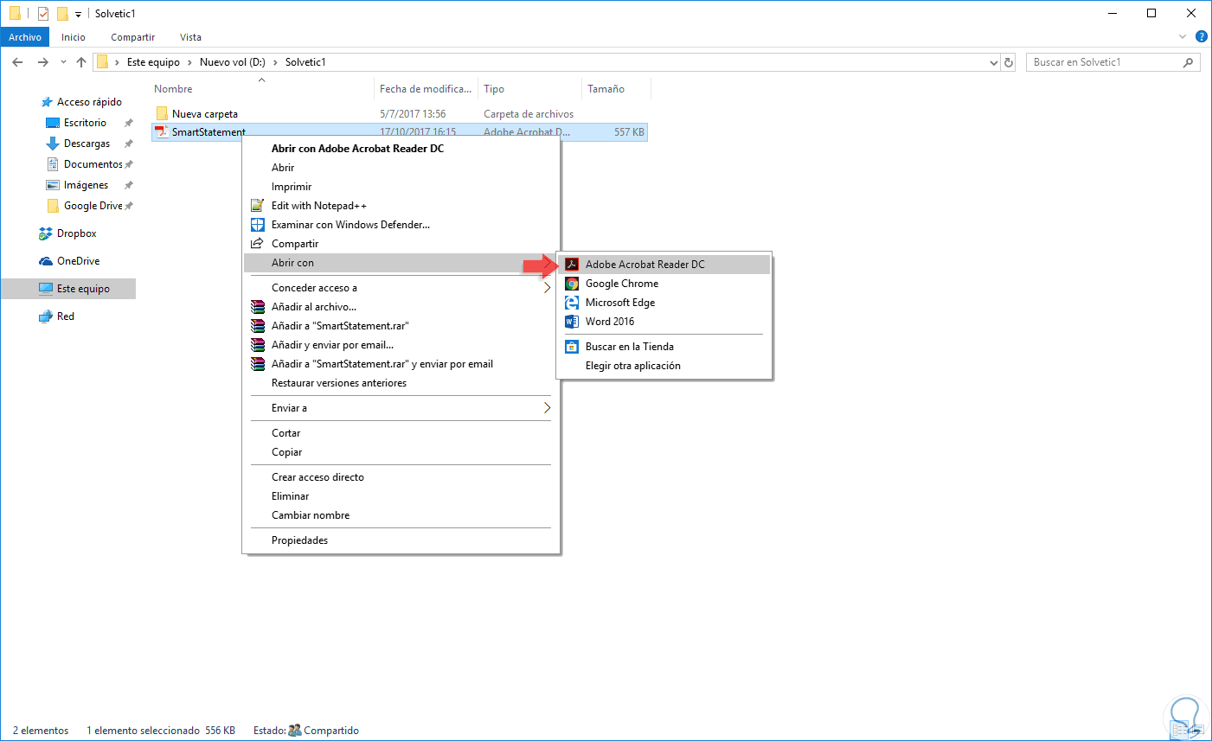1212x741 pixels.
Task: Switch to the Compartir ribbon tab
Action: coord(132,37)
